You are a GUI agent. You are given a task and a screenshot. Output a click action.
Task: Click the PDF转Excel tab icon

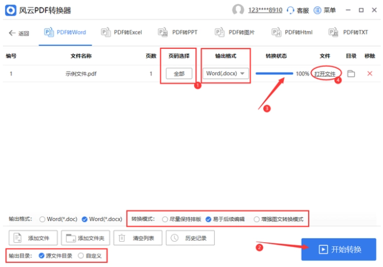tap(106, 32)
